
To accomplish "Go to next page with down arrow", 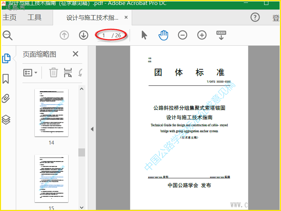I will click(84, 35).
